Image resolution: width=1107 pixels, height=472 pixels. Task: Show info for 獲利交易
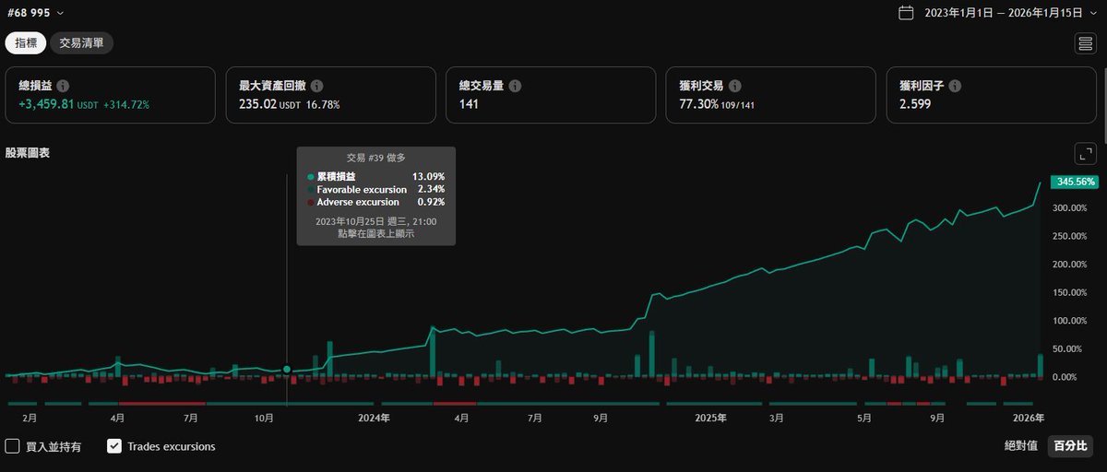(735, 86)
